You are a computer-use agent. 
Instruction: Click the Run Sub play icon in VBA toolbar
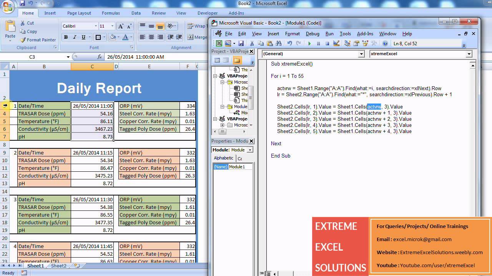tap(309, 44)
